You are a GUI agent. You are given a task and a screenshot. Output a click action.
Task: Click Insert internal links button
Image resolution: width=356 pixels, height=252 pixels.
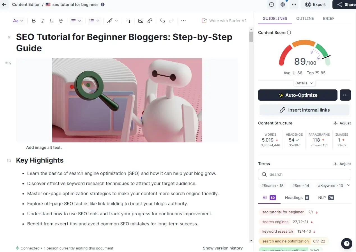(x=304, y=110)
